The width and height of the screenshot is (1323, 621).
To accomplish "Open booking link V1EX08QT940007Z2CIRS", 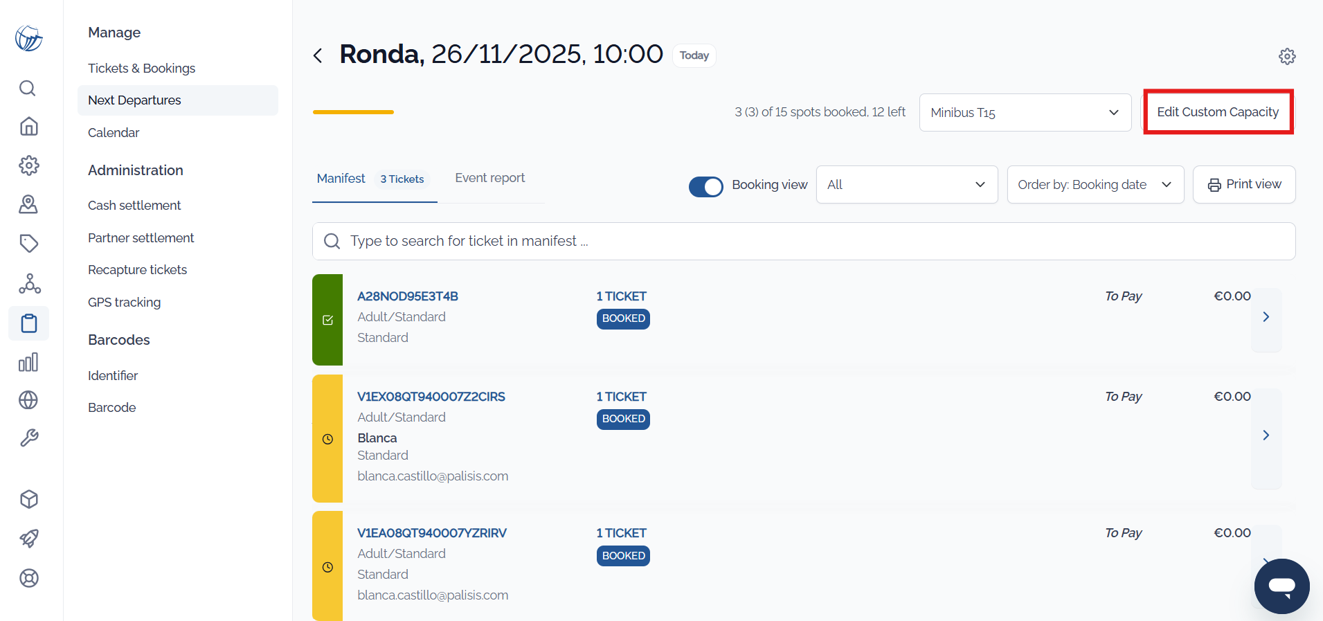I will (431, 397).
